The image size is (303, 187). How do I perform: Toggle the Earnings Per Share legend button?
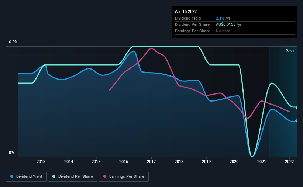(x=124, y=177)
